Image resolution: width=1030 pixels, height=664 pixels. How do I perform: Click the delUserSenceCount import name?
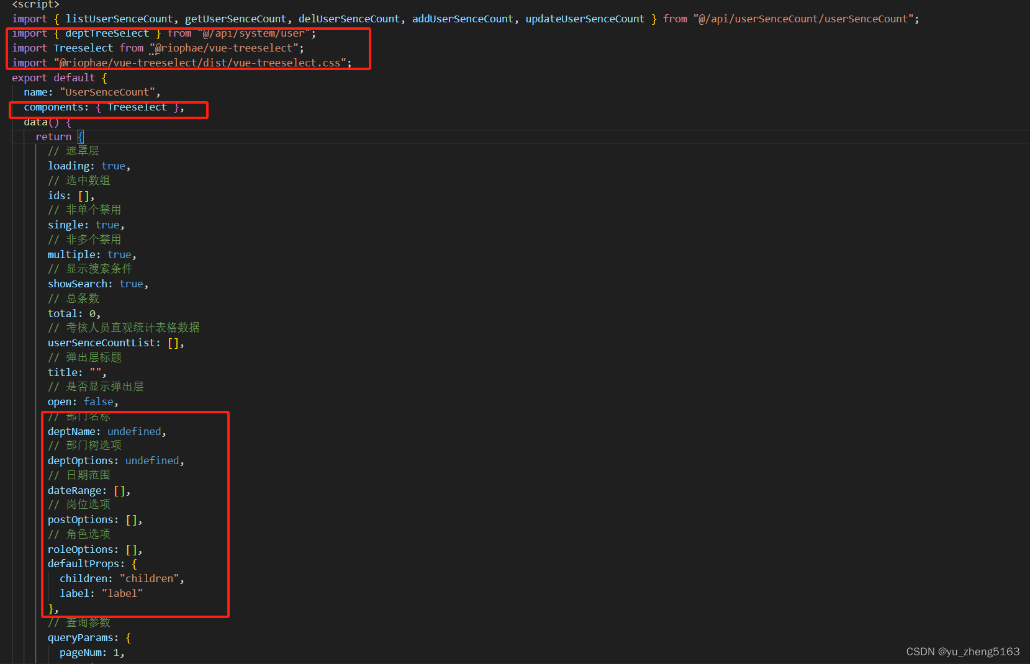pos(349,19)
